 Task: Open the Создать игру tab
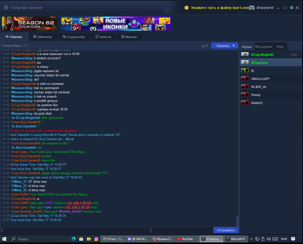[x=74, y=37]
